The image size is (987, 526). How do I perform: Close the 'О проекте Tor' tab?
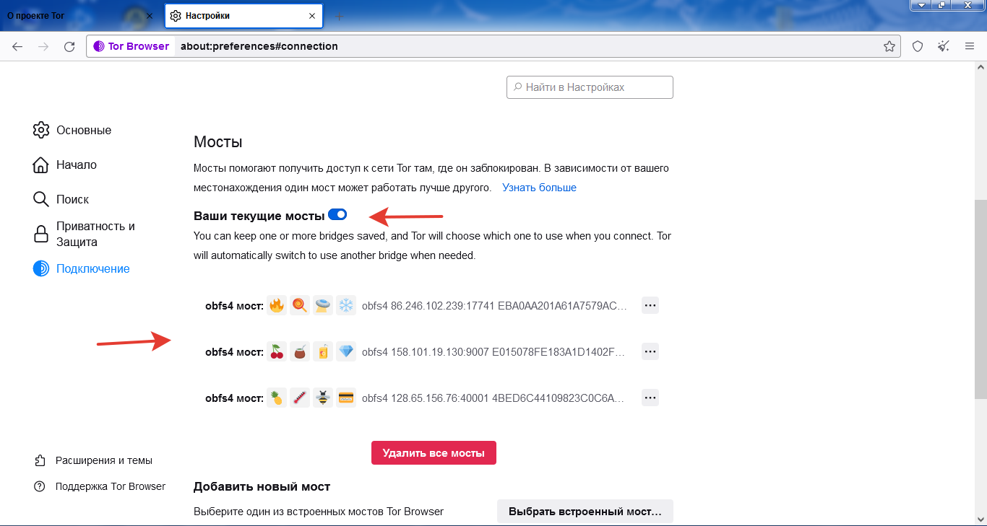(x=150, y=15)
